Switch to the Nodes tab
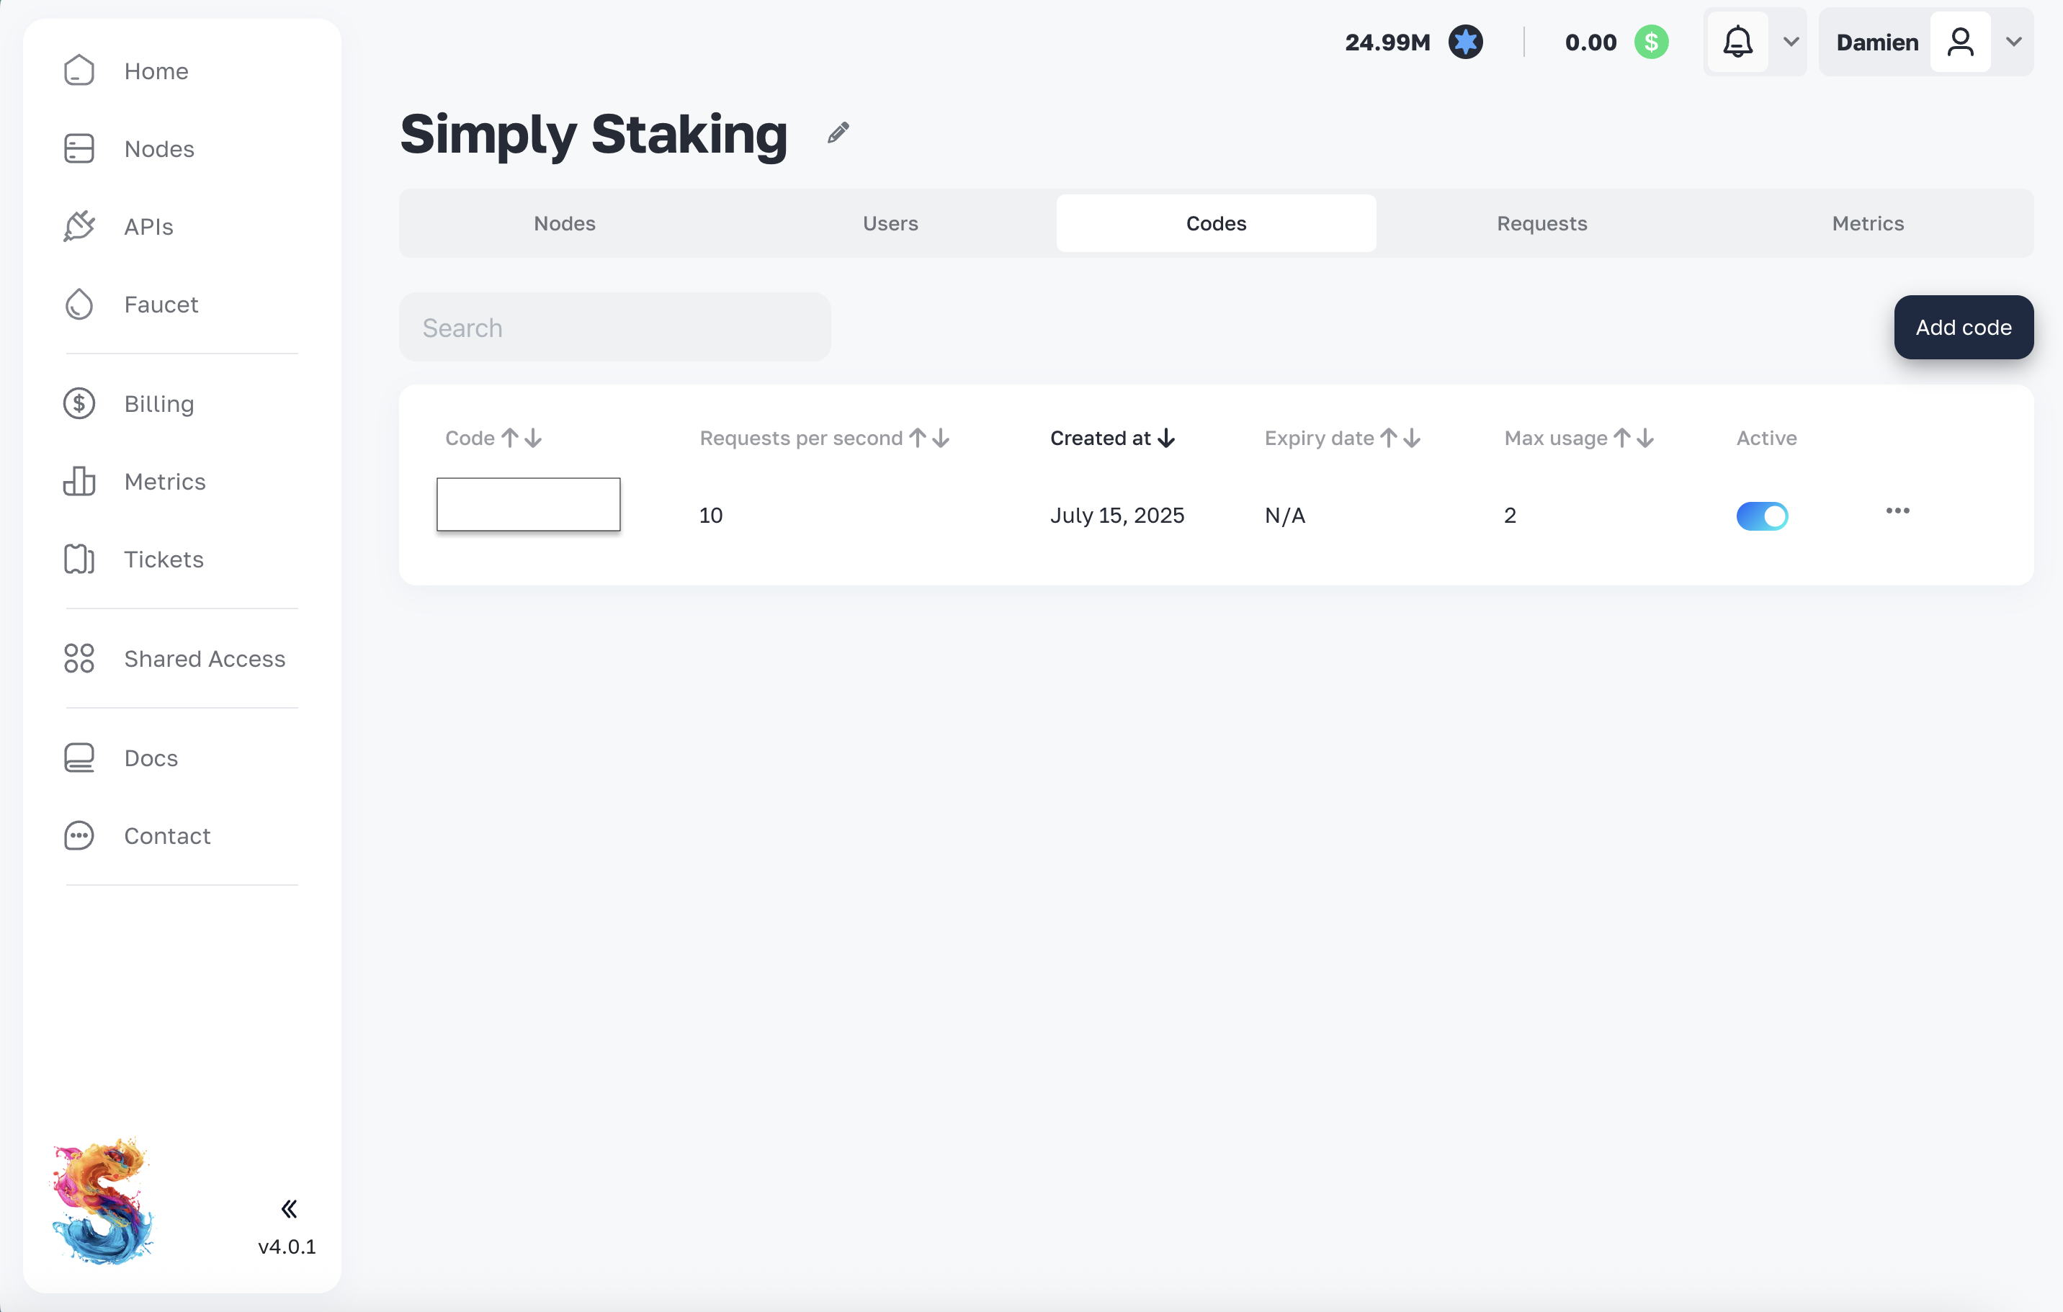The width and height of the screenshot is (2063, 1312). point(565,223)
